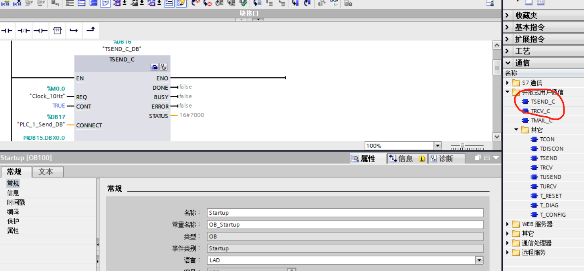Screen dimensions: 584x271
Task: Open the zoom level dropdown showing 100%
Action: pos(437,145)
